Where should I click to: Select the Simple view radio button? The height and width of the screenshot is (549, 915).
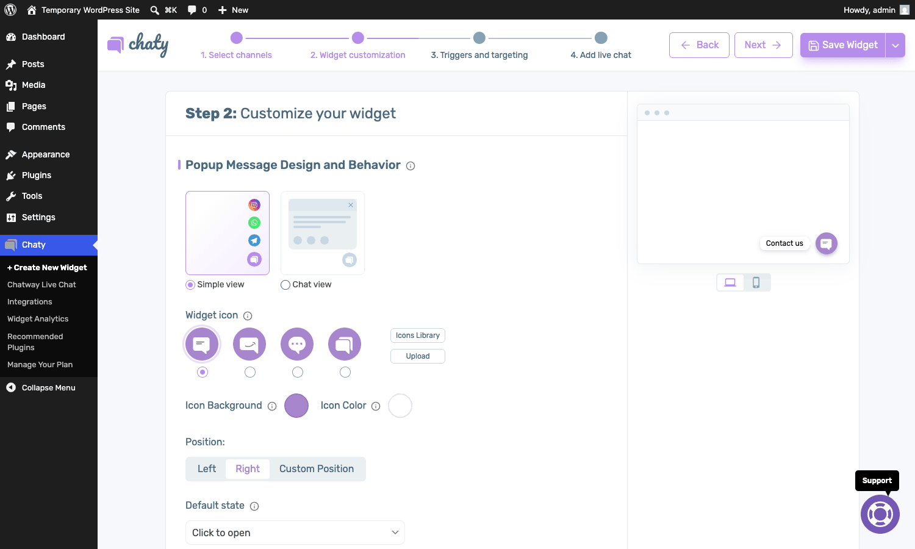coord(190,285)
